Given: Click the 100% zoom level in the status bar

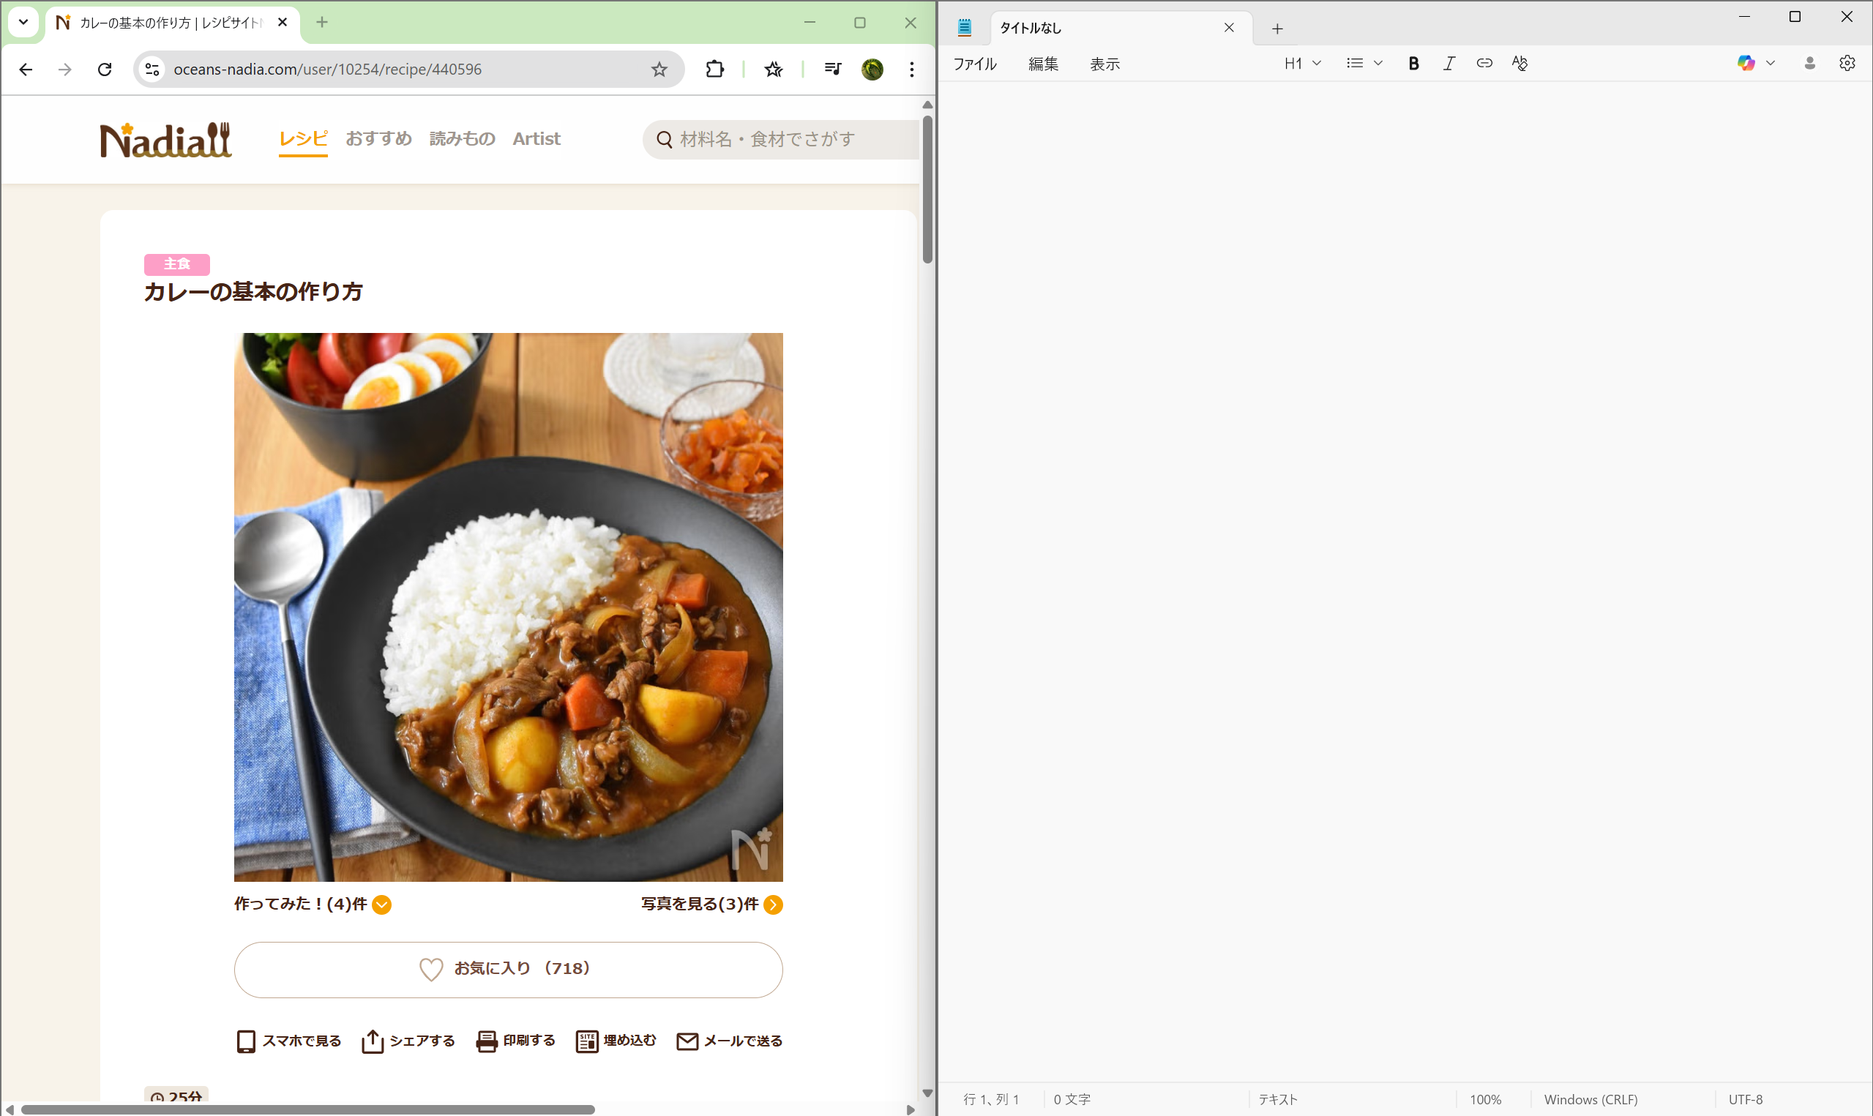Looking at the screenshot, I should click(1484, 1099).
